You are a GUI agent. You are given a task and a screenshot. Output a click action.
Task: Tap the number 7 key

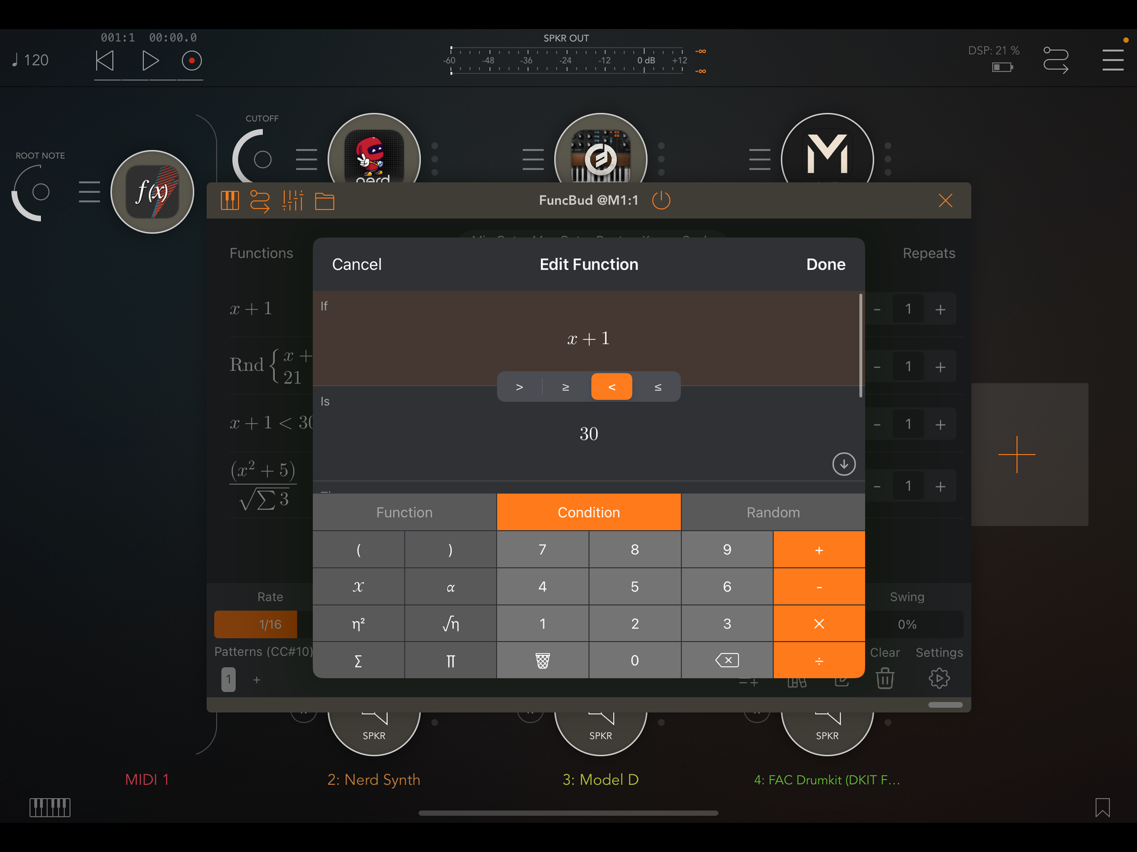(x=542, y=549)
